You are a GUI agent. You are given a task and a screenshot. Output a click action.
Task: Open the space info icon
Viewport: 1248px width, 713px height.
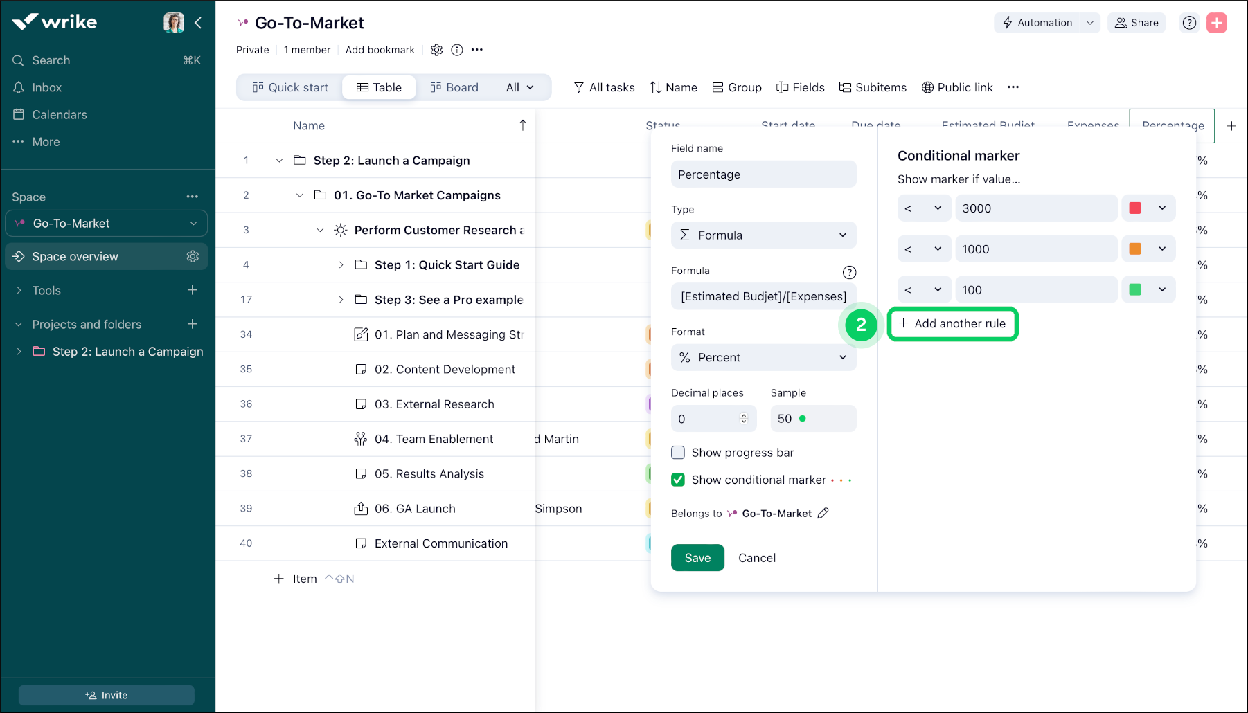[457, 50]
